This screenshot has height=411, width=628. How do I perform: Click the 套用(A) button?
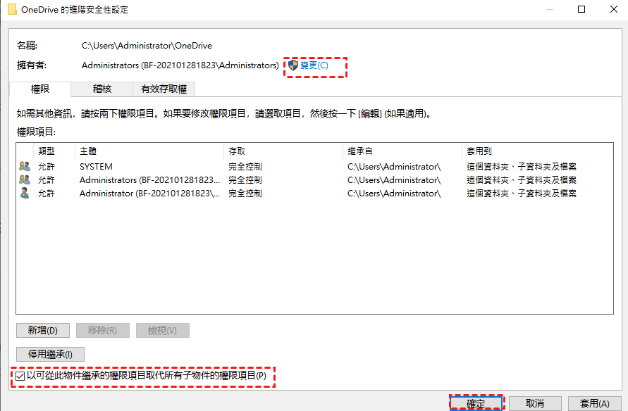tap(595, 403)
